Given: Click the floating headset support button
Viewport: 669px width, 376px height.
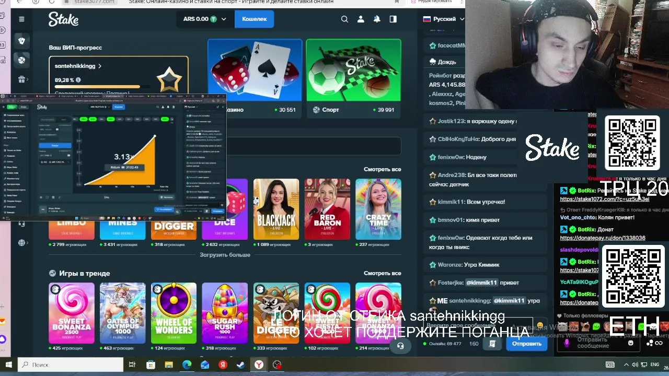Looking at the screenshot, I should (x=400, y=346).
